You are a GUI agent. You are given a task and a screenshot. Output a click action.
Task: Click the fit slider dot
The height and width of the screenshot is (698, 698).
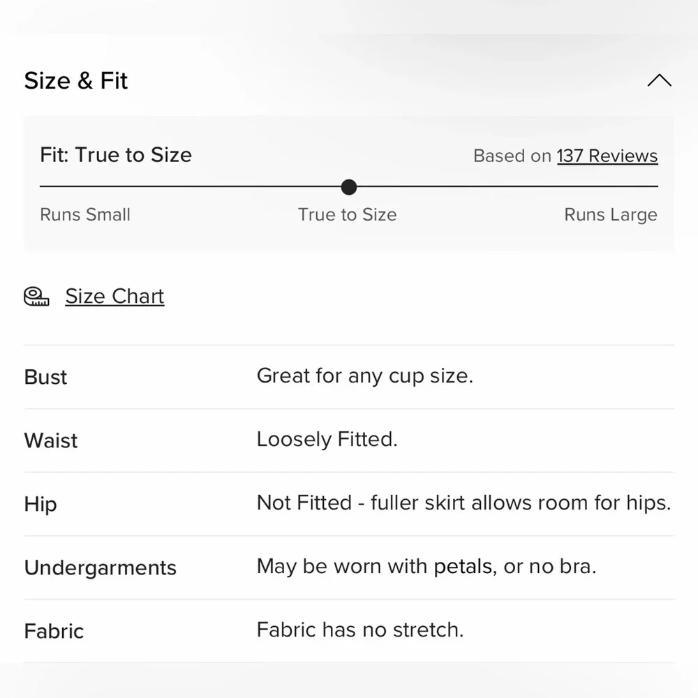click(349, 187)
